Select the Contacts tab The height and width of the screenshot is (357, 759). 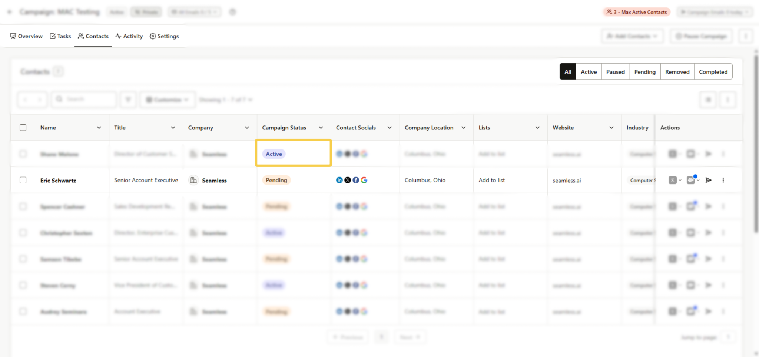(93, 36)
